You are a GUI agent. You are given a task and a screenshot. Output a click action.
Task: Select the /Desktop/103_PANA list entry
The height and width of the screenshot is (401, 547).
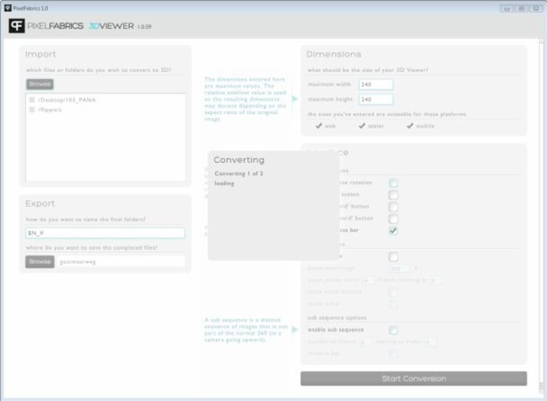click(67, 100)
